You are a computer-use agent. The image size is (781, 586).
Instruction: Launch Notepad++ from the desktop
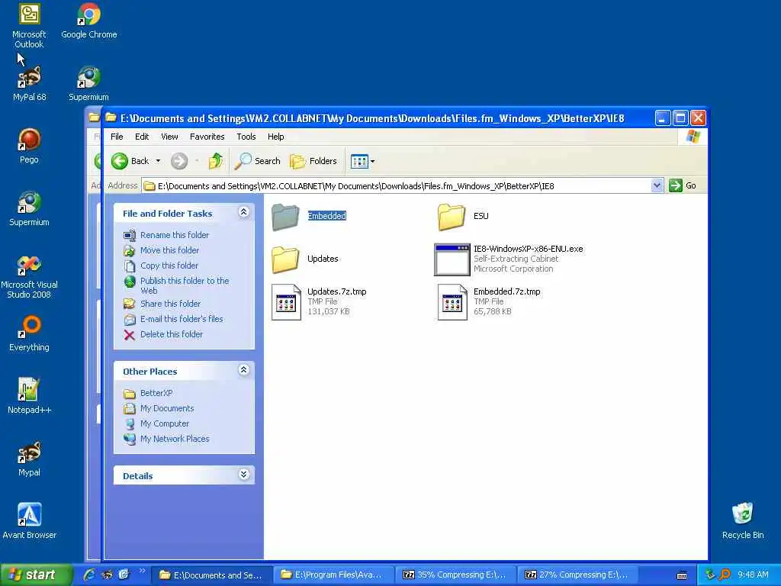29,396
